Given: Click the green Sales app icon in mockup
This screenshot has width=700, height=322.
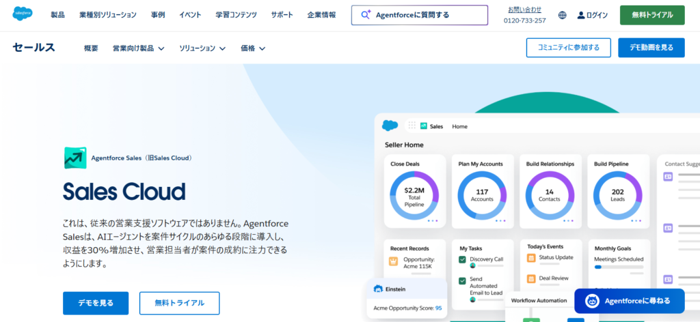Looking at the screenshot, I should 424,126.
